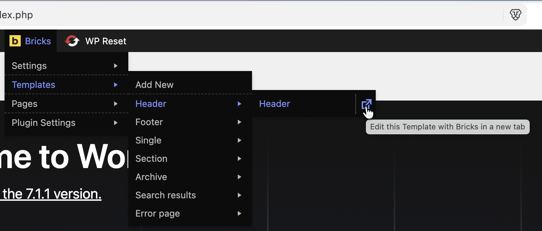542x231 pixels.
Task: Select Pages in the Bricks menu
Action: (x=66, y=104)
